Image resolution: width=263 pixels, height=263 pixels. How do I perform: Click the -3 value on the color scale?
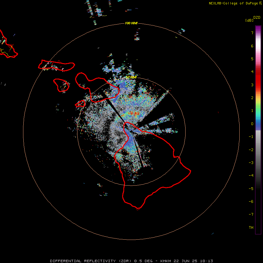[251, 163]
